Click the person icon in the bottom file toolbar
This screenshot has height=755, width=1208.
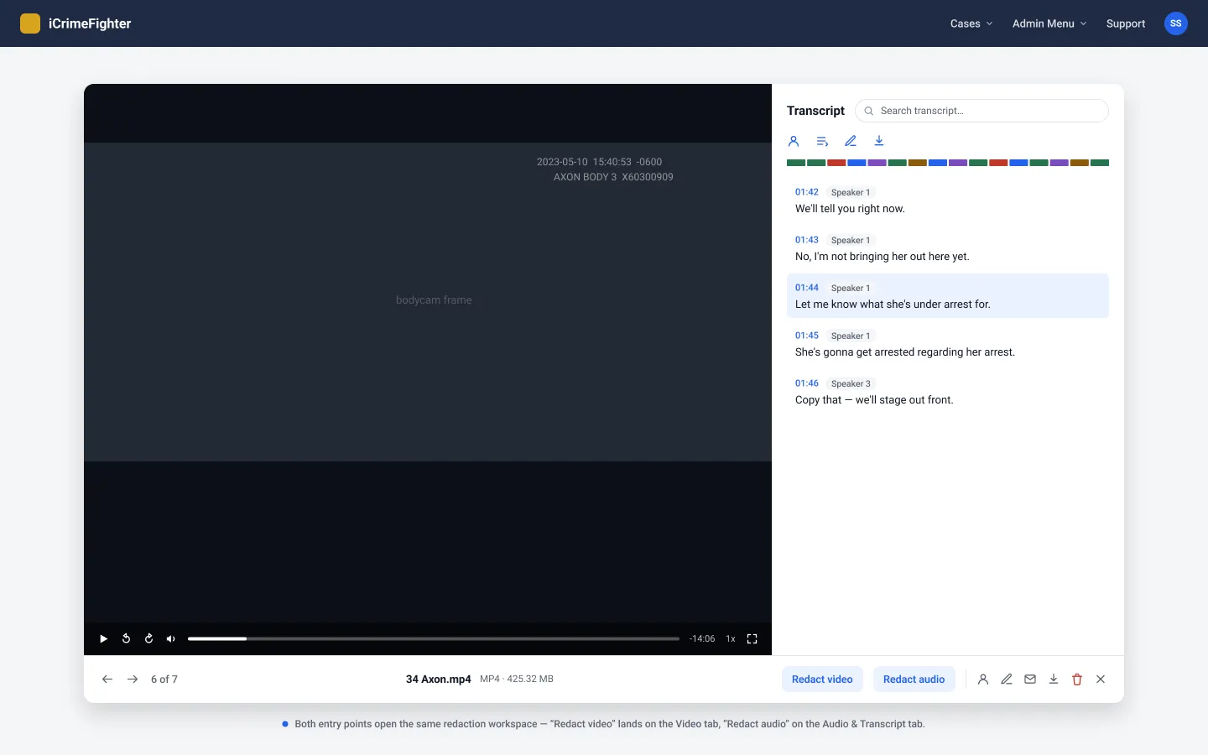(x=983, y=679)
